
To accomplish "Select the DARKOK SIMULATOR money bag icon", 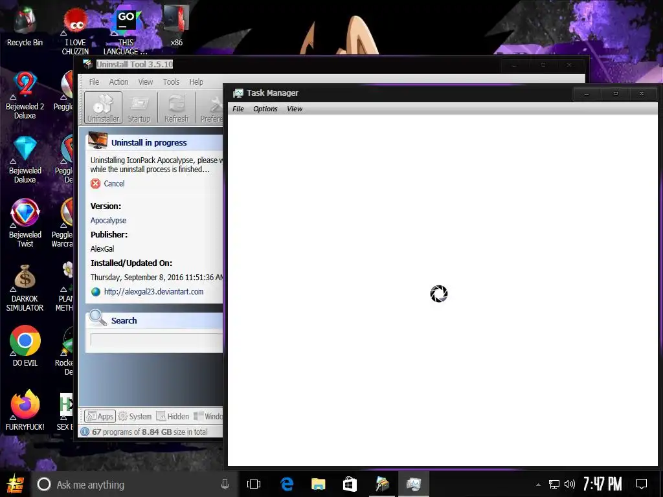I will [x=25, y=288].
